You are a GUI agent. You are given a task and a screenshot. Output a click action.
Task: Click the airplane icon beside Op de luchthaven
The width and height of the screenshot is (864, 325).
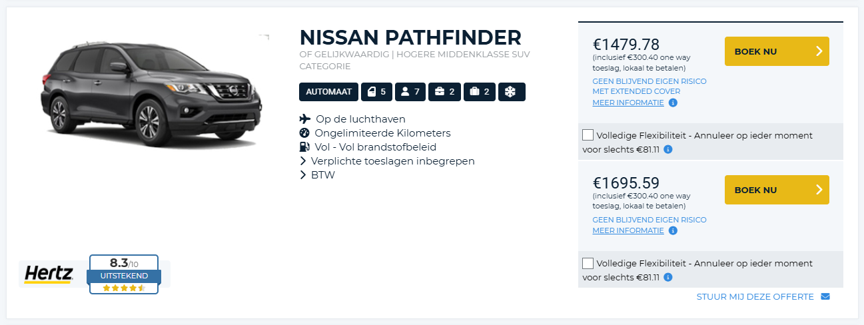[x=305, y=119]
